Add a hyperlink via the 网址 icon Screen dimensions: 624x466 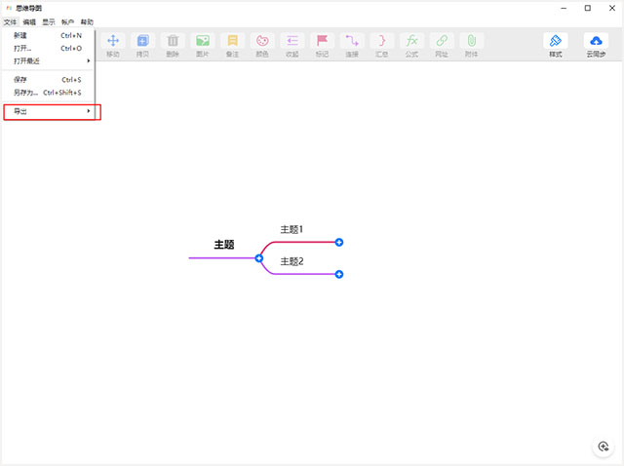pyautogui.click(x=442, y=42)
